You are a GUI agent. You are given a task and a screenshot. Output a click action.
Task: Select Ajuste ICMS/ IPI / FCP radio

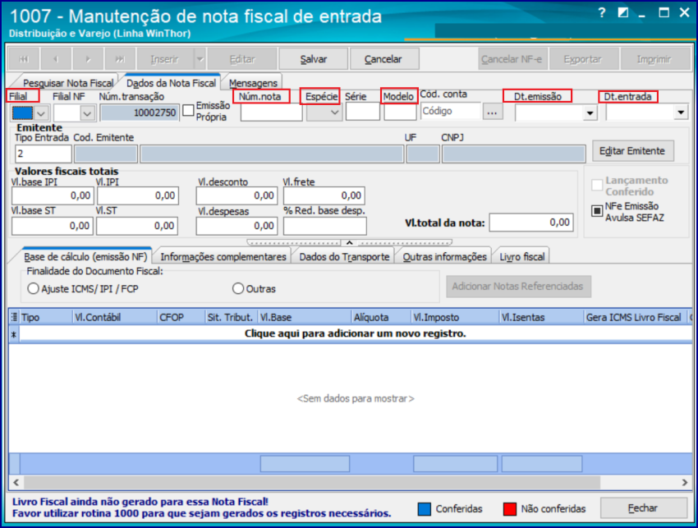[x=34, y=288]
